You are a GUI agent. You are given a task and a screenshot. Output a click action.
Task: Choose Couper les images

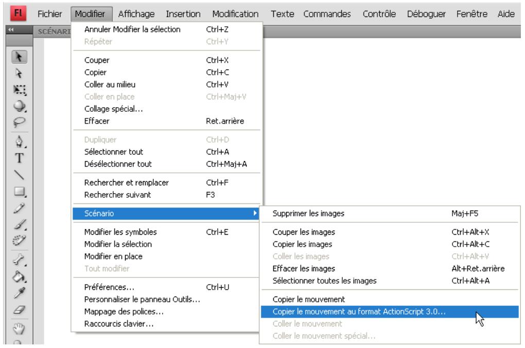coord(390,232)
